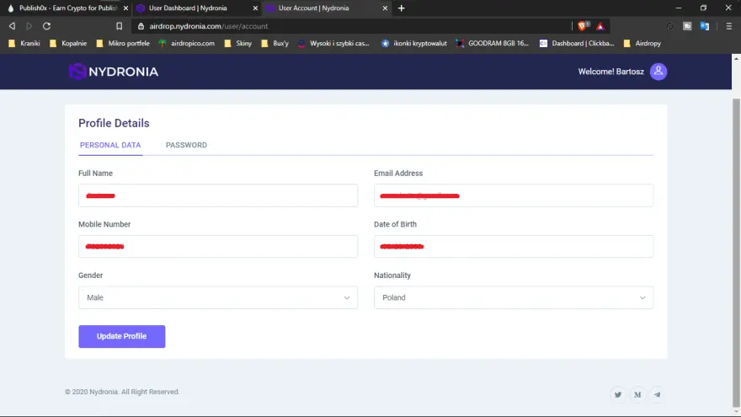Open the Medium icon in the footer
Image resolution: width=741 pixels, height=417 pixels.
[x=637, y=394]
